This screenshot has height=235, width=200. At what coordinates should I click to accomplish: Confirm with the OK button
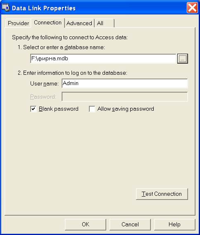pyautogui.click(x=86, y=224)
